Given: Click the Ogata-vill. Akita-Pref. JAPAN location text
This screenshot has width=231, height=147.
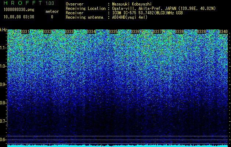Looking at the screenshot, I should tap(164, 8).
